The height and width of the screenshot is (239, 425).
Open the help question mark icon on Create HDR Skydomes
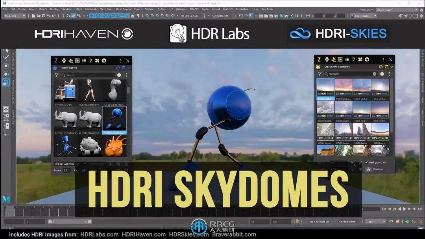(381, 66)
